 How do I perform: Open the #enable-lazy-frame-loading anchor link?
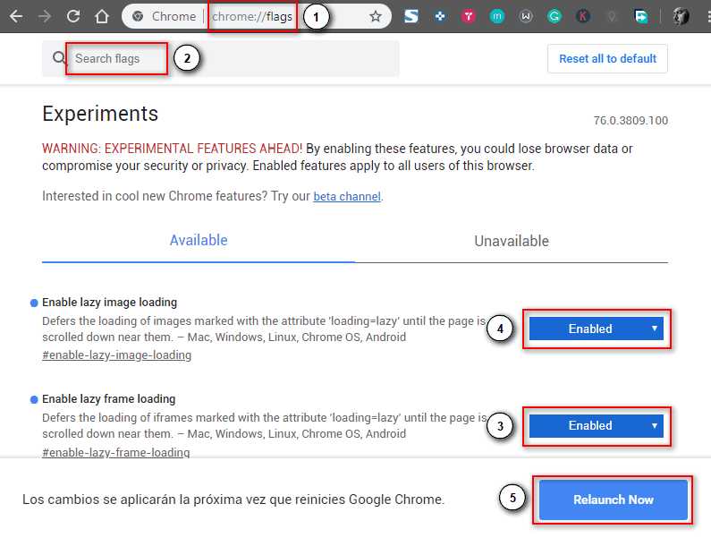point(115,452)
